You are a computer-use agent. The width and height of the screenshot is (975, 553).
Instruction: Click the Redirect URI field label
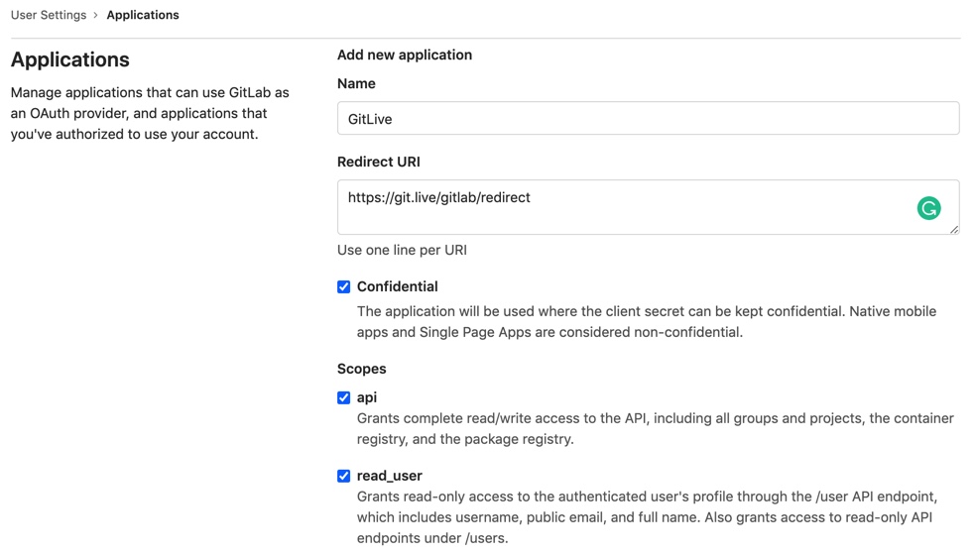(x=379, y=162)
